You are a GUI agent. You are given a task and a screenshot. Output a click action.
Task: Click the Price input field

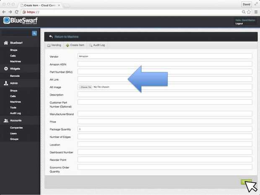point(165,121)
